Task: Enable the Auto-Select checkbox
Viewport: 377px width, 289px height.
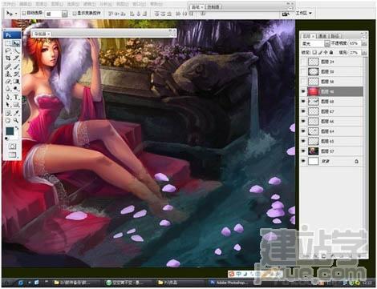Action: (x=24, y=13)
